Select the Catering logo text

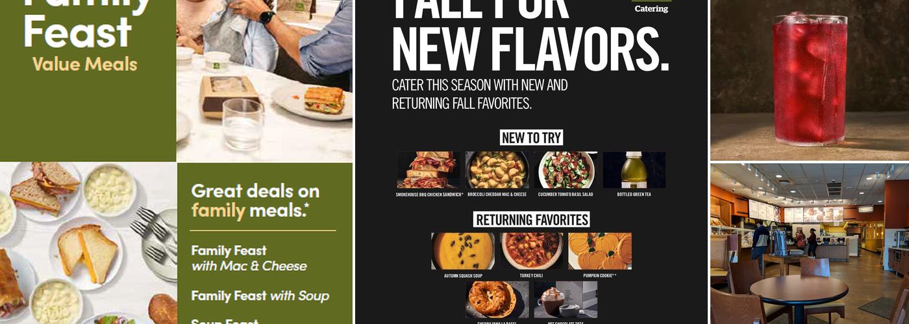pyautogui.click(x=651, y=9)
